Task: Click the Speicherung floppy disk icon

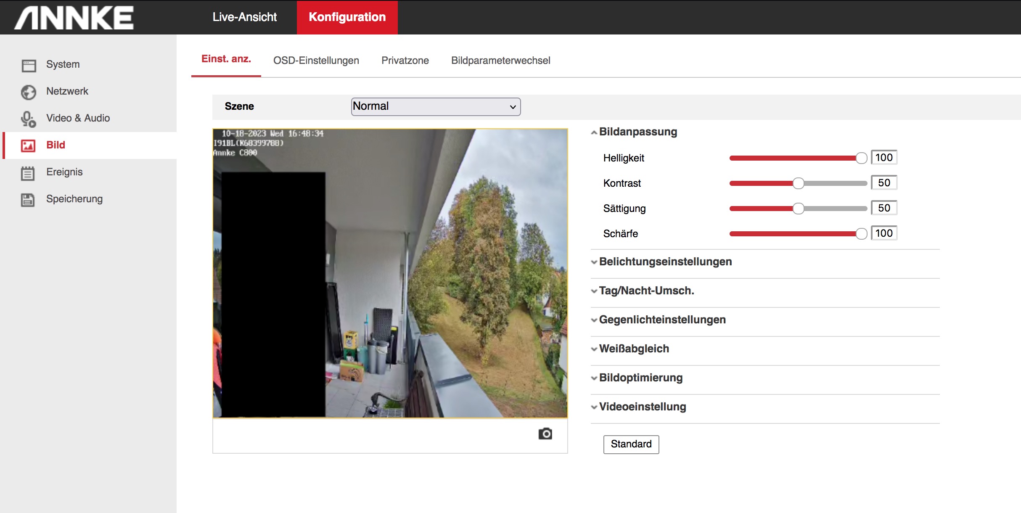Action: click(x=28, y=200)
